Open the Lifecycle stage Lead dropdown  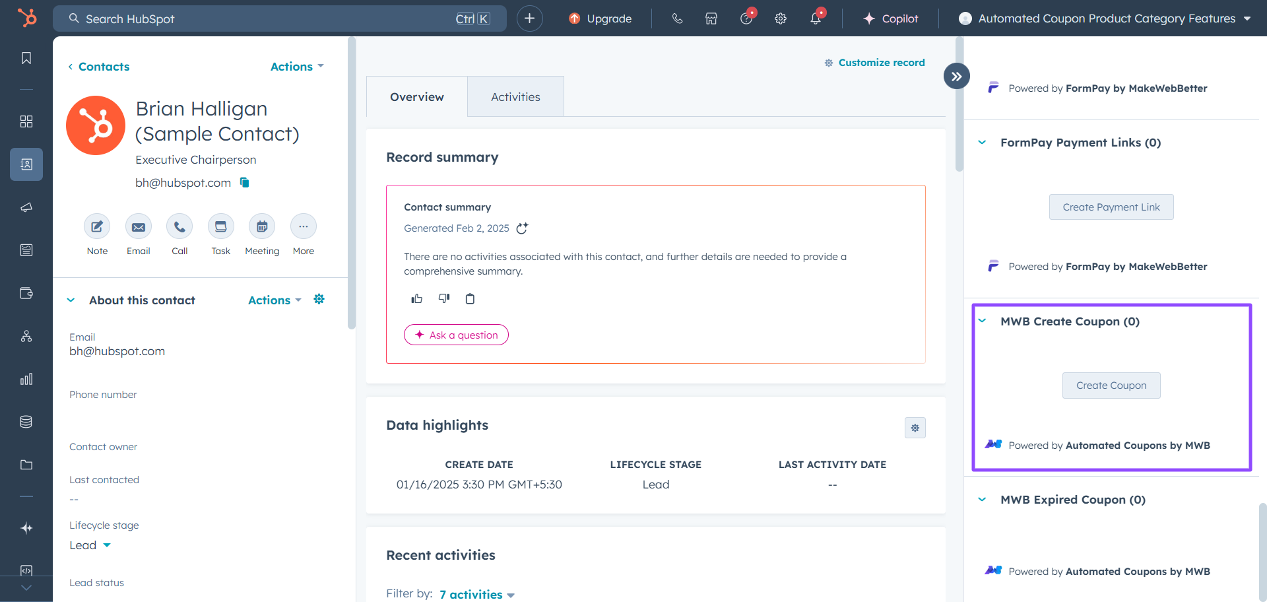pos(90,545)
